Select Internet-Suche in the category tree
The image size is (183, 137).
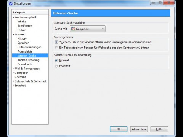(30, 56)
